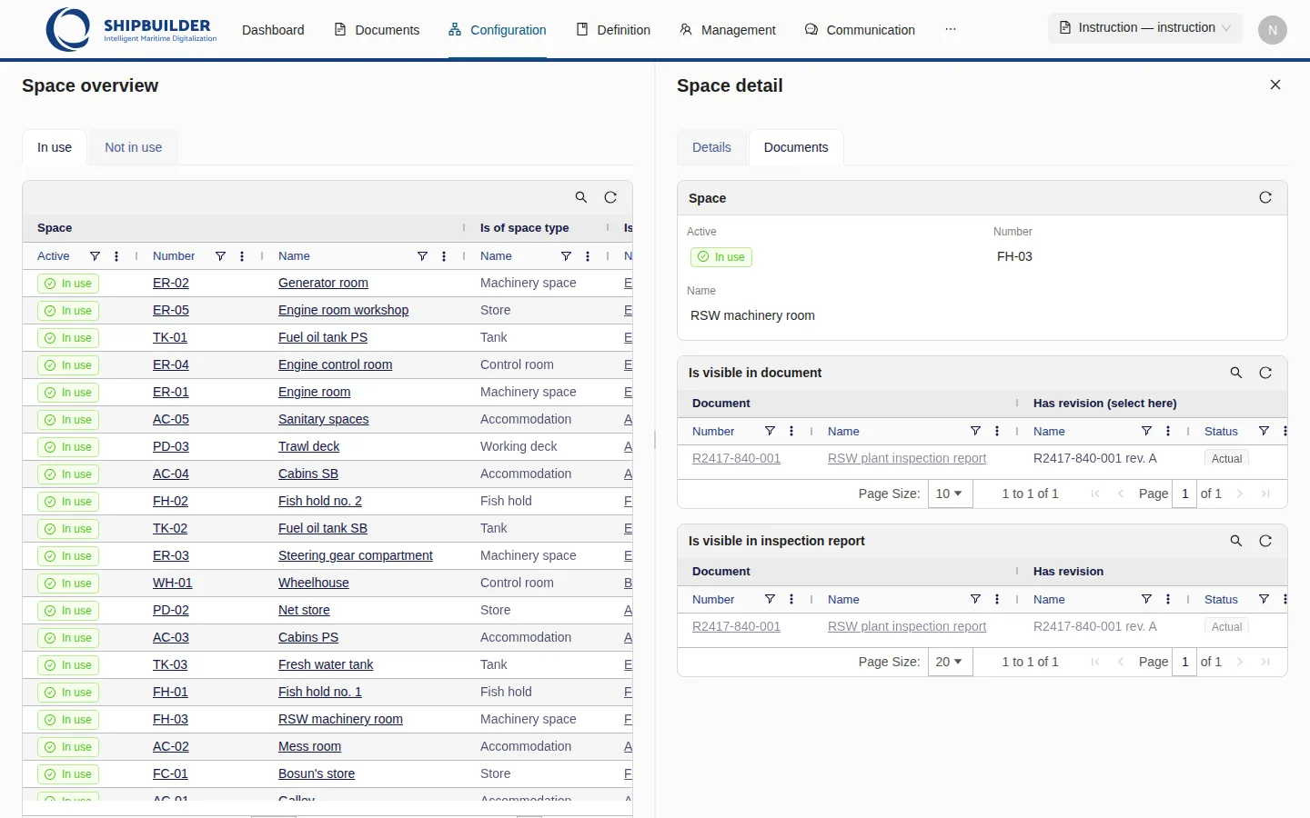Click the Shipbuilder logo
Image resolution: width=1310 pixels, height=818 pixels.
pos(132,29)
